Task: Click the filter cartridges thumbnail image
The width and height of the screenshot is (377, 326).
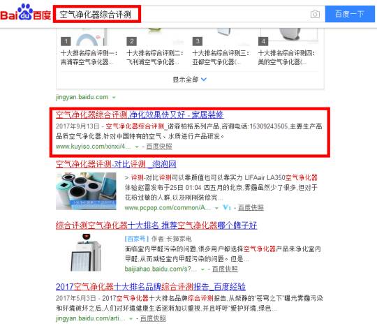Action: (x=86, y=191)
